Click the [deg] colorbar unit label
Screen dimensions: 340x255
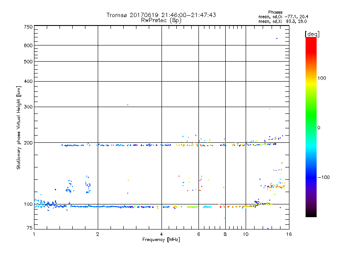coord(312,34)
